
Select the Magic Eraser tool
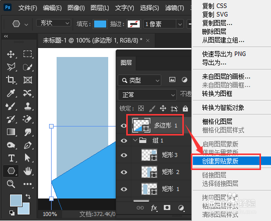pos(28,119)
